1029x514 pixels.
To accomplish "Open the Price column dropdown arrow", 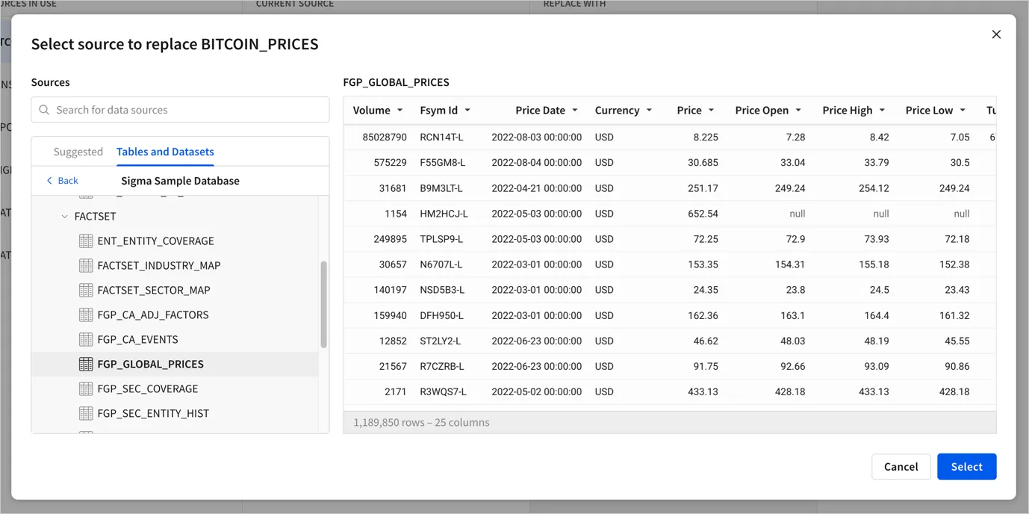I will point(711,111).
